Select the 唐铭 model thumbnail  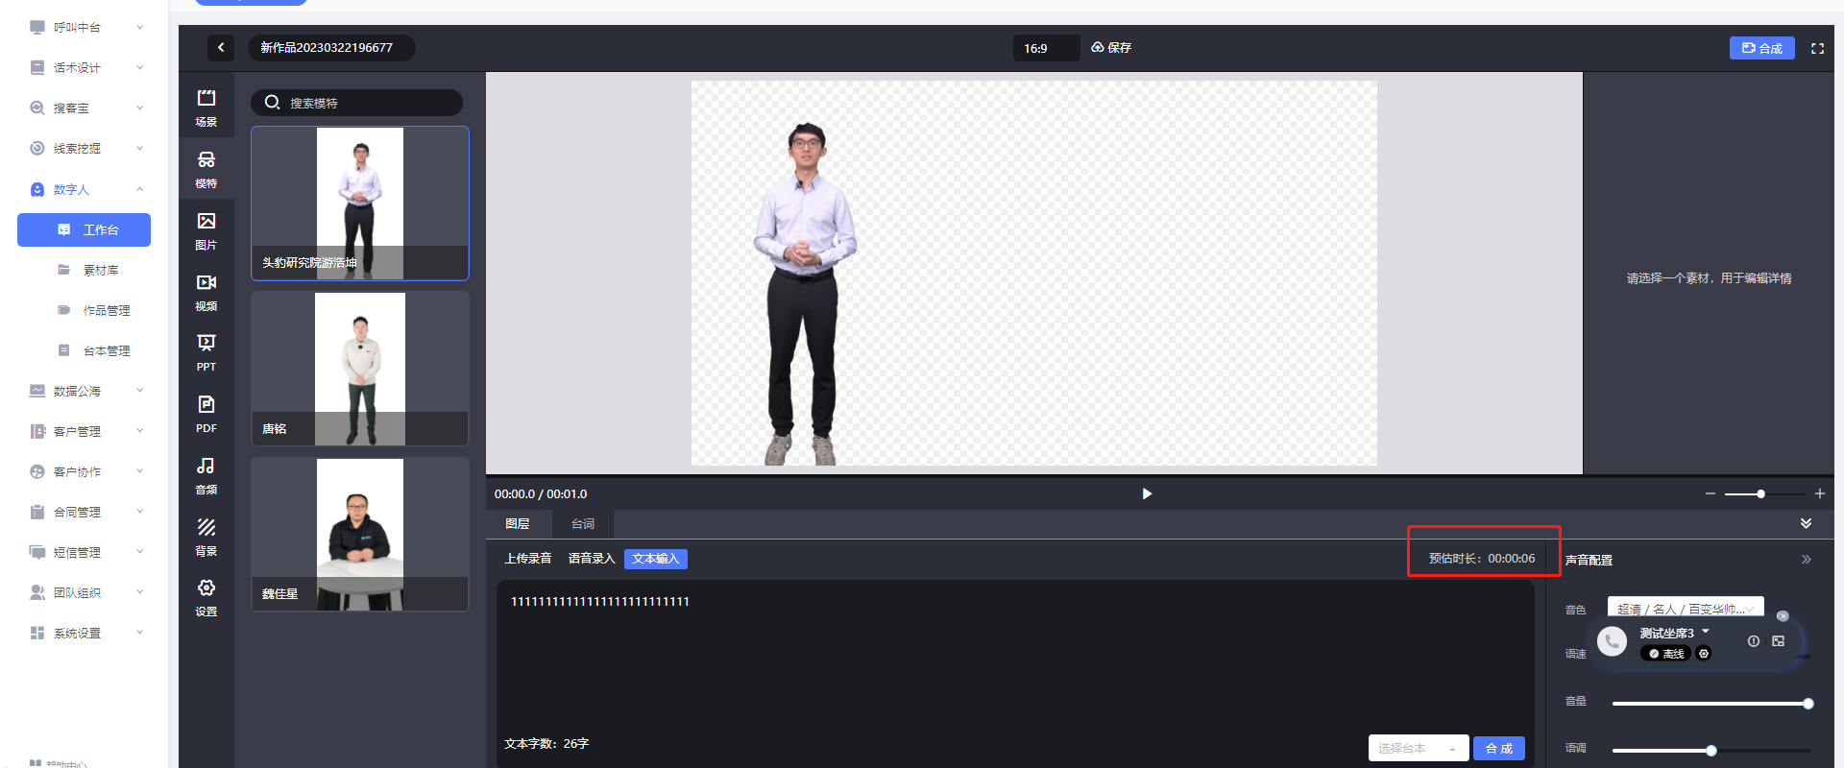pos(360,369)
